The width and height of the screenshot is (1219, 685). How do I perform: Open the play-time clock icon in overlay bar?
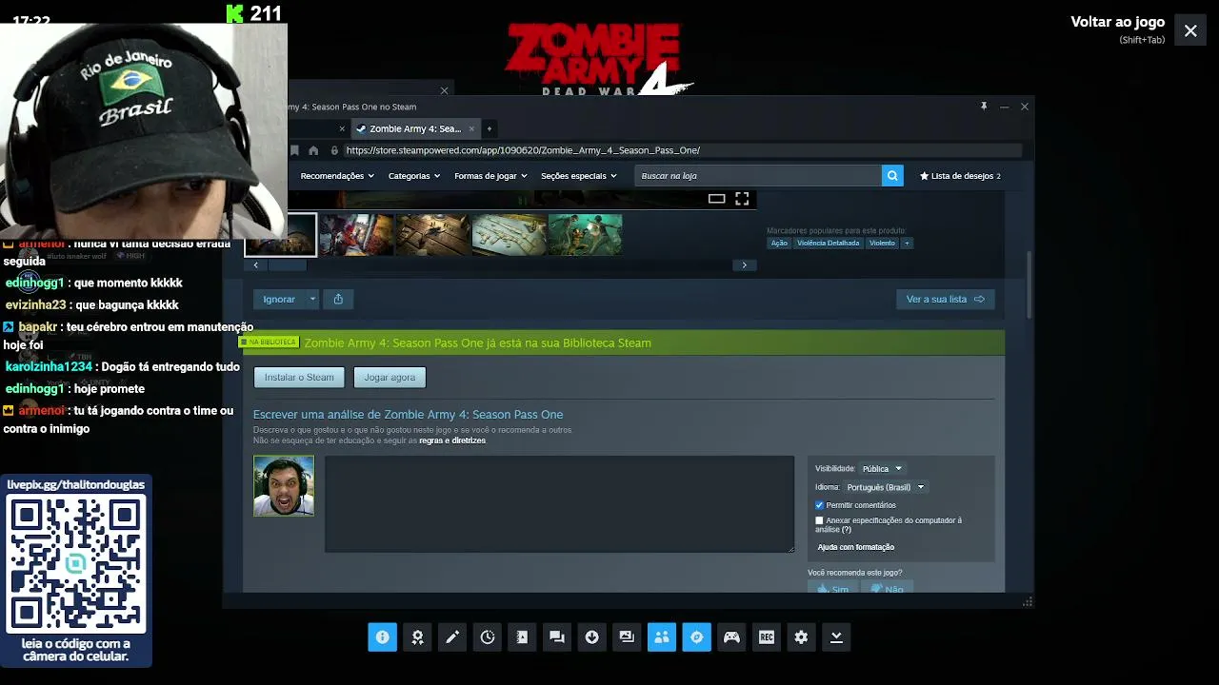click(x=488, y=637)
